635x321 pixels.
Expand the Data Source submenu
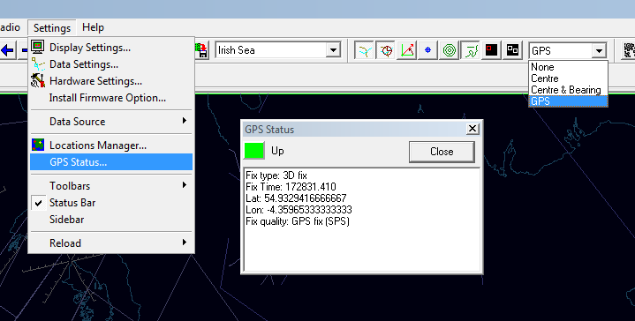pos(111,122)
